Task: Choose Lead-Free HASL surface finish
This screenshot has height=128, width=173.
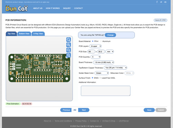Action: tap(100, 78)
